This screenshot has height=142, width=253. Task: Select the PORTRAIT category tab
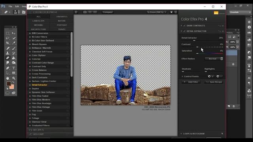click(62, 25)
